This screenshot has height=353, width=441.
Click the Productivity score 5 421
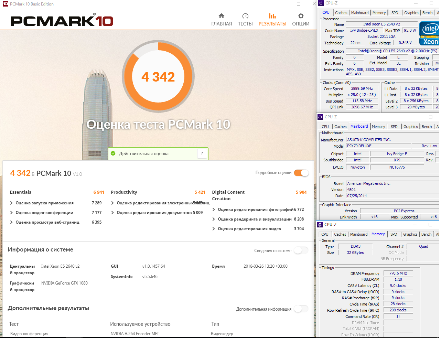(200, 192)
